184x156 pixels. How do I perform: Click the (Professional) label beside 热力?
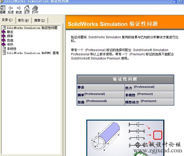point(144,87)
